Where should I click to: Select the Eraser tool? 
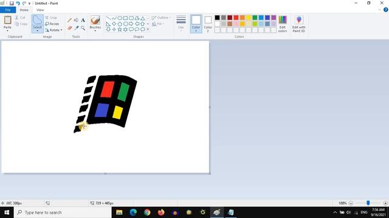coord(69,28)
